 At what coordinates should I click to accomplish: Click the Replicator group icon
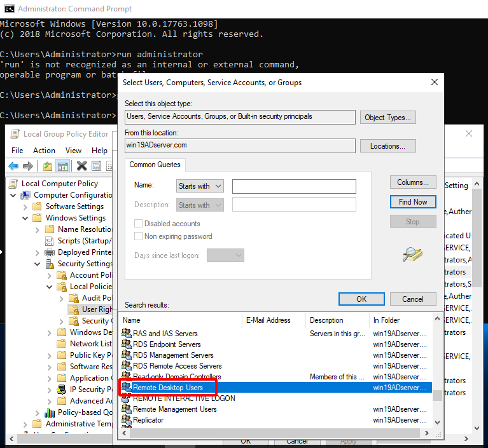pos(127,419)
